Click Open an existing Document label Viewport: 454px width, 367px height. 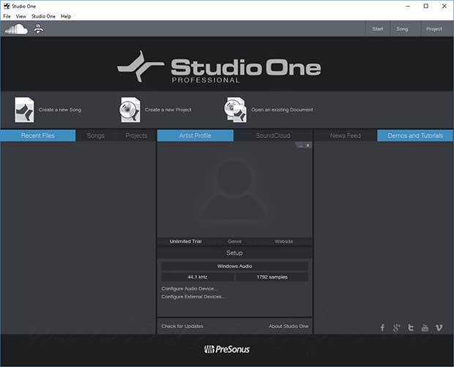pos(282,110)
